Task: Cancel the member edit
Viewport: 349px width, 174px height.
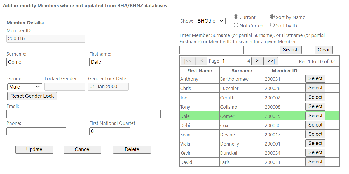Action: (82, 149)
